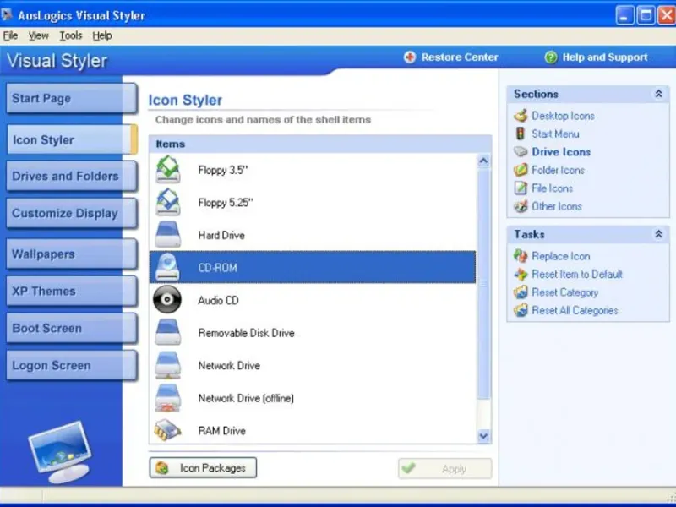Image resolution: width=676 pixels, height=507 pixels.
Task: Click the Reset Item to Default icon
Action: (x=521, y=274)
